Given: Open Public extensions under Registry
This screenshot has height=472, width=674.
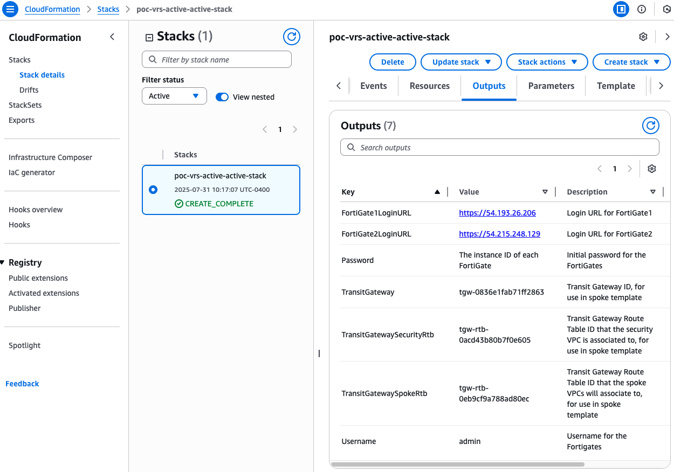Looking at the screenshot, I should coord(38,278).
